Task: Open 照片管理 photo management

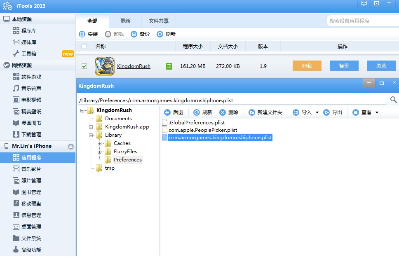Action: coord(27,181)
